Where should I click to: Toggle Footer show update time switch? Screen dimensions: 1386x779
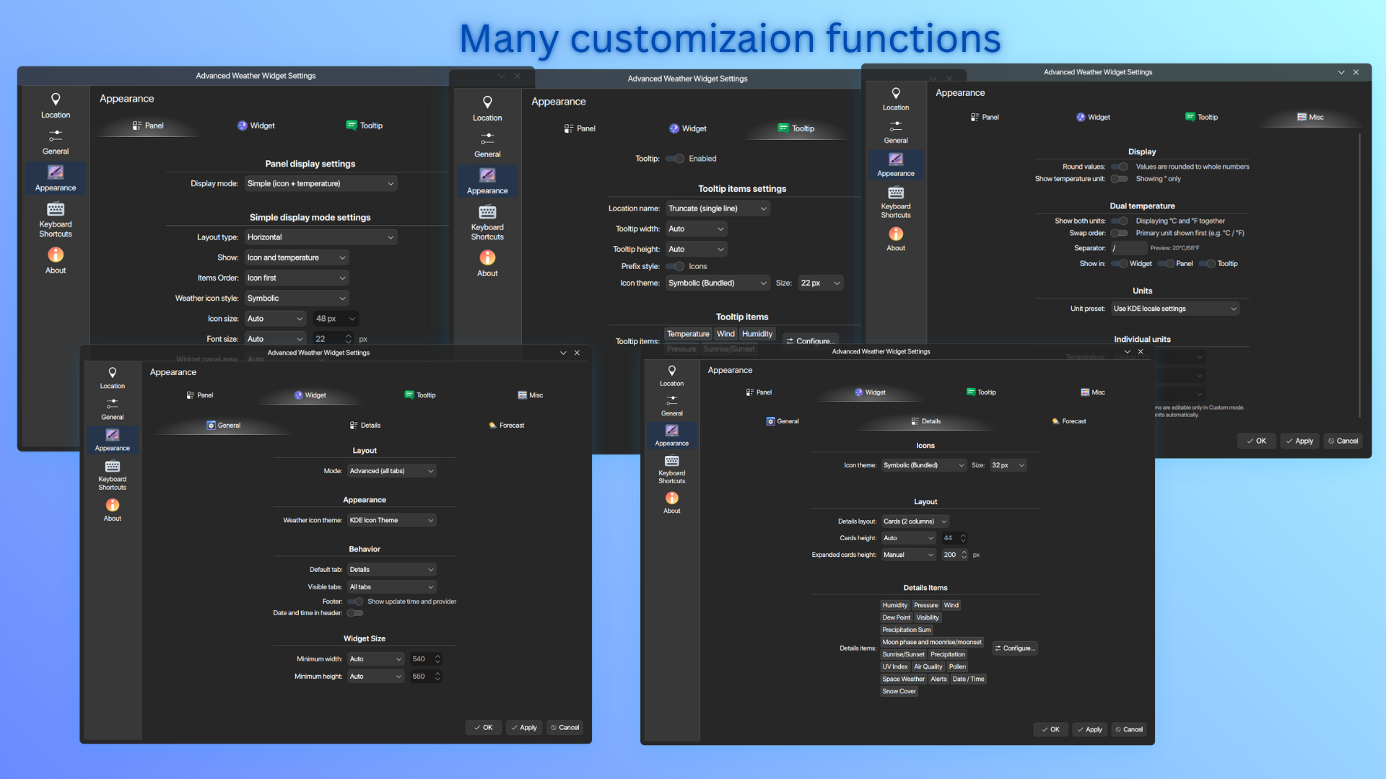[x=355, y=602]
